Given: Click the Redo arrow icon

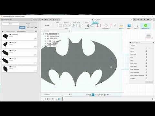Looking at the screenshot, I should click(58, 19).
